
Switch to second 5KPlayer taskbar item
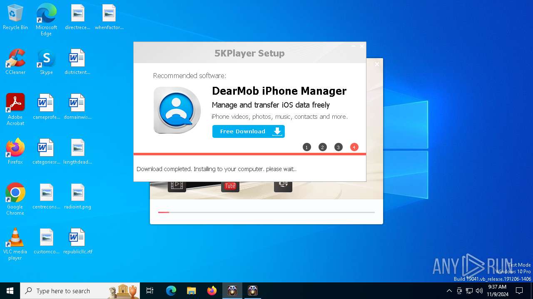pyautogui.click(x=253, y=291)
